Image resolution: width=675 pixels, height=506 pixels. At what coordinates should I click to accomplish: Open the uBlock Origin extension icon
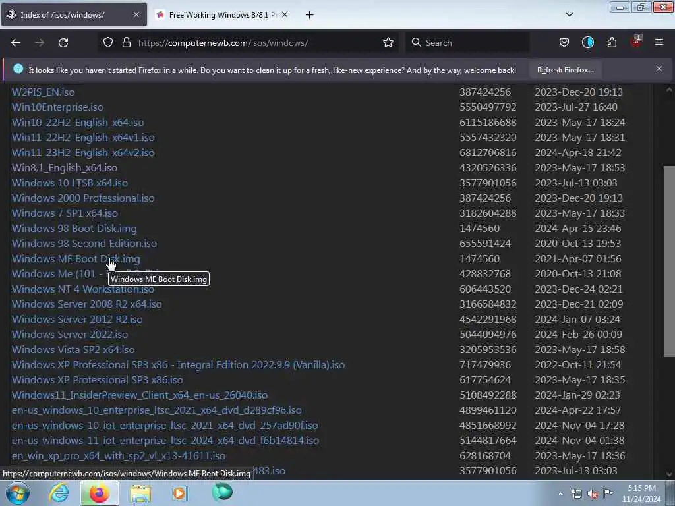[635, 42]
